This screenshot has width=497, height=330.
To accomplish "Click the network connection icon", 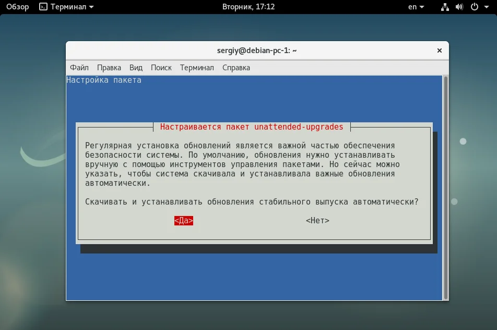I will (445, 7).
